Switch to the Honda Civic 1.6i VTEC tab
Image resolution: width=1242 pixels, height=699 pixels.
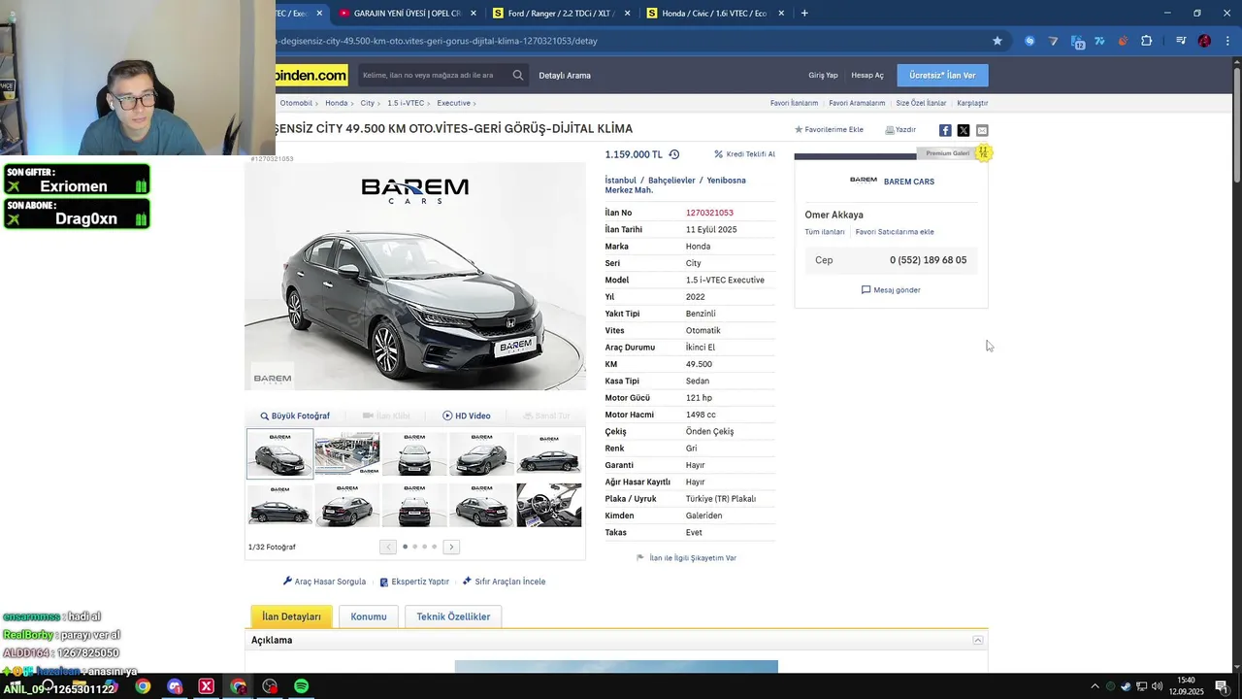pyautogui.click(x=715, y=14)
